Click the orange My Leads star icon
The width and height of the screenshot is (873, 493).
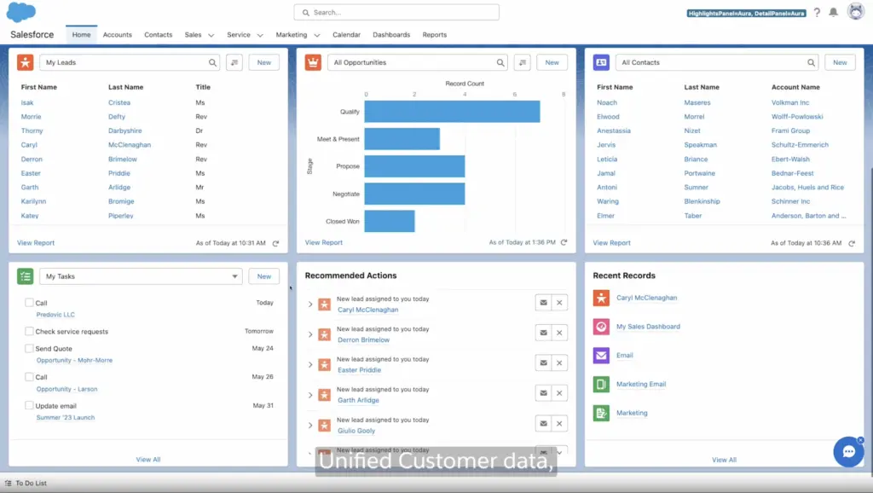click(25, 62)
